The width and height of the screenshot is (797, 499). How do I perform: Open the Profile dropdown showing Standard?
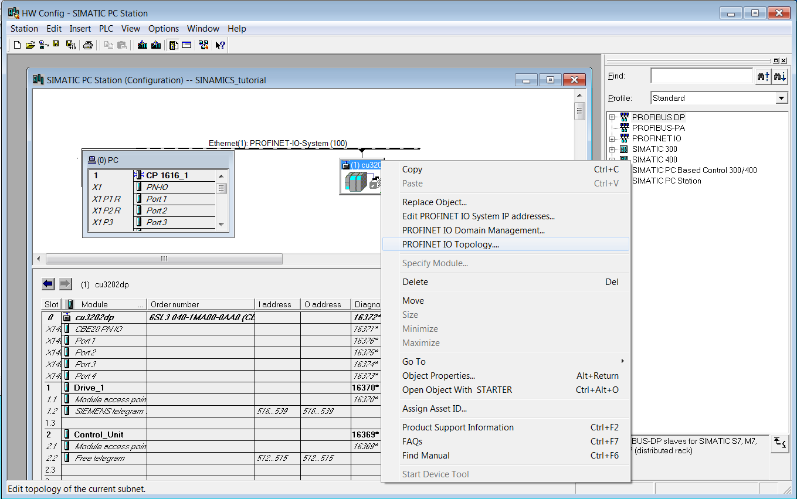[x=782, y=98]
